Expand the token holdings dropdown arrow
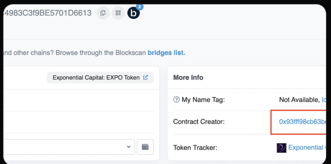Image resolution: width=331 pixels, height=164 pixels. [129, 147]
